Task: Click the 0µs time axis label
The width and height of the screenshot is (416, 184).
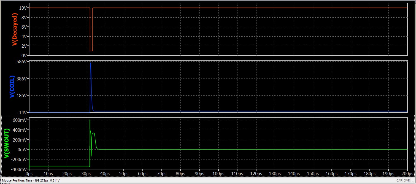Action: pyautogui.click(x=29, y=174)
